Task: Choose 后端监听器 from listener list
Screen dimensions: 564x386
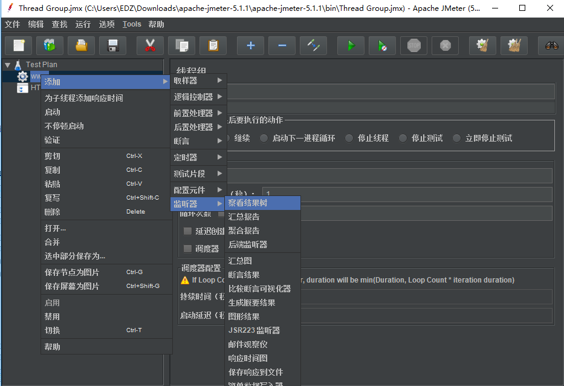Action: [x=262, y=245]
